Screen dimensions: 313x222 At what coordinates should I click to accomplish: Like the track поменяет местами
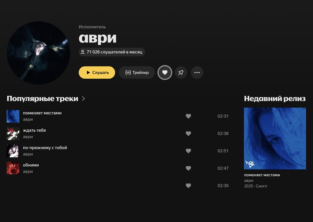(188, 116)
